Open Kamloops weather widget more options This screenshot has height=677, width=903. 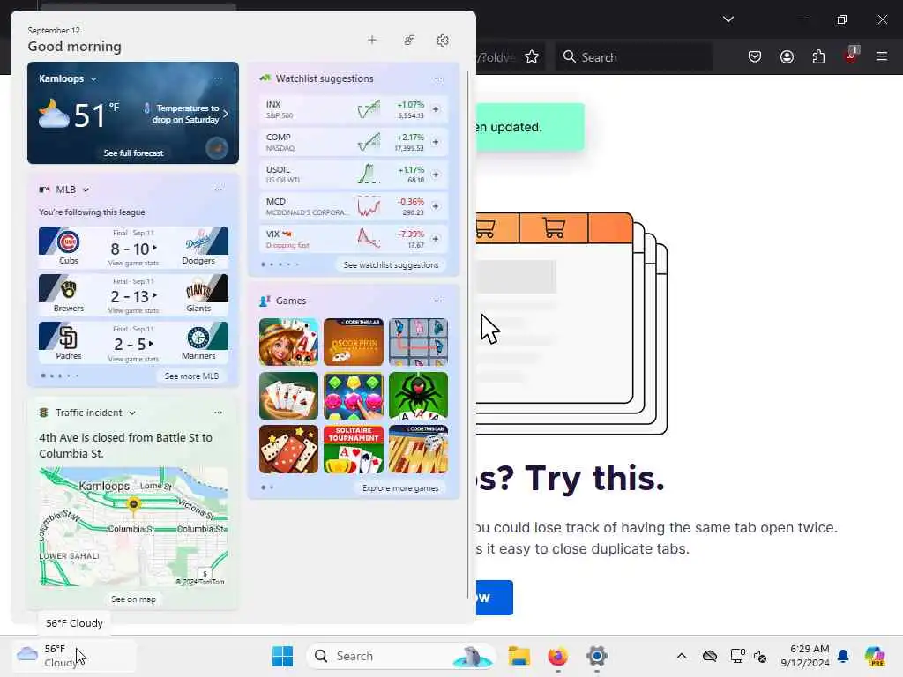[x=219, y=78]
